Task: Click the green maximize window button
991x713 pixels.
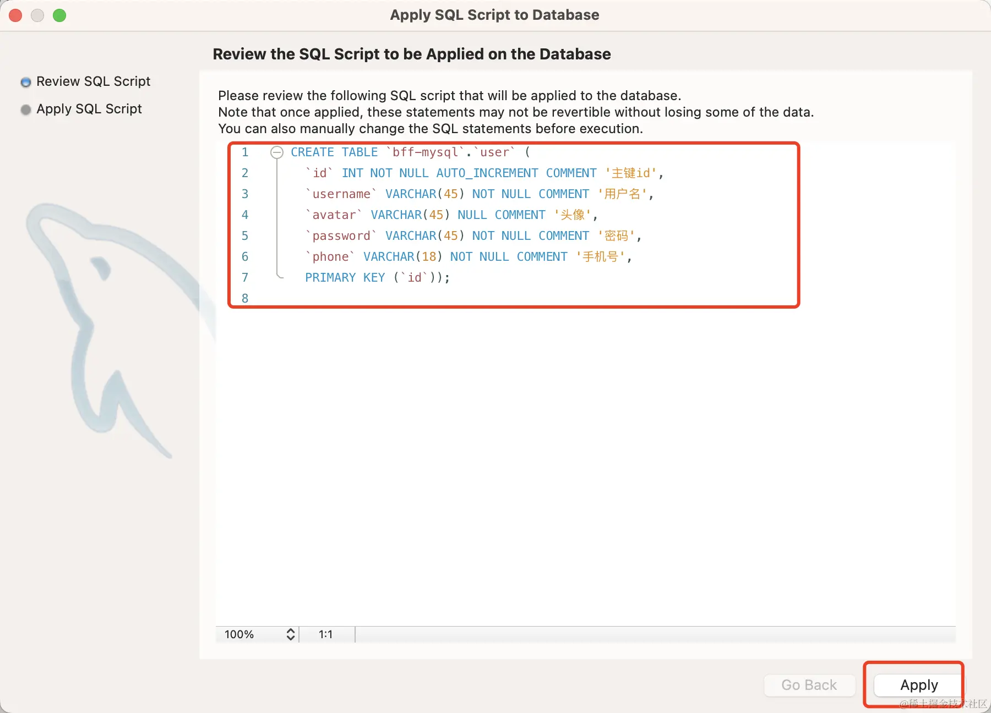Action: pyautogui.click(x=59, y=15)
